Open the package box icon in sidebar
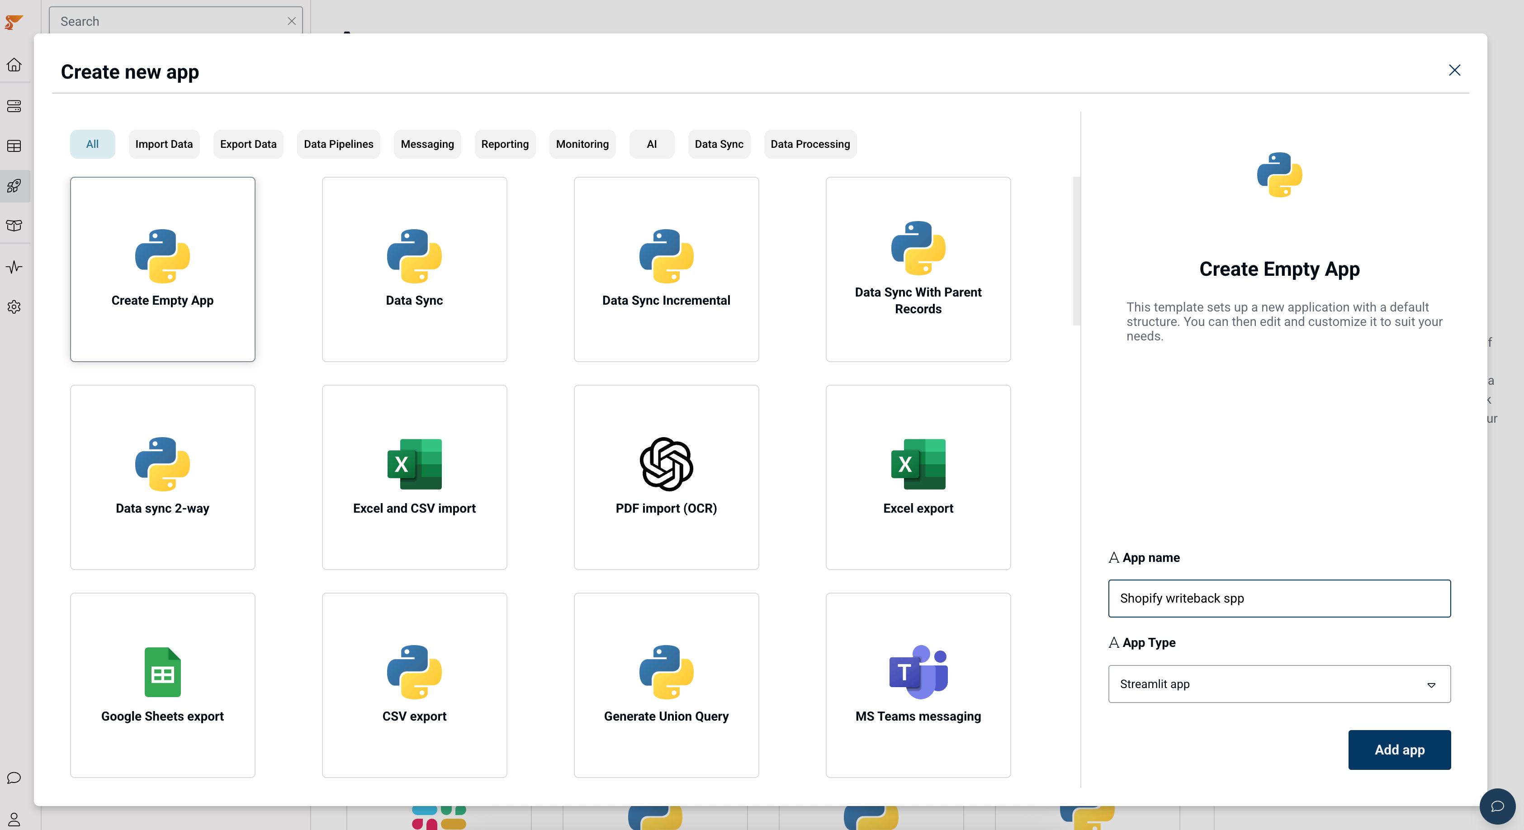This screenshot has height=830, width=1524. click(14, 226)
